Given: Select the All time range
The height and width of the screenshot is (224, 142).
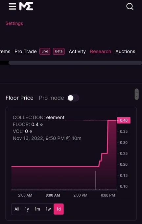Looking at the screenshot, I should [x=17, y=209].
